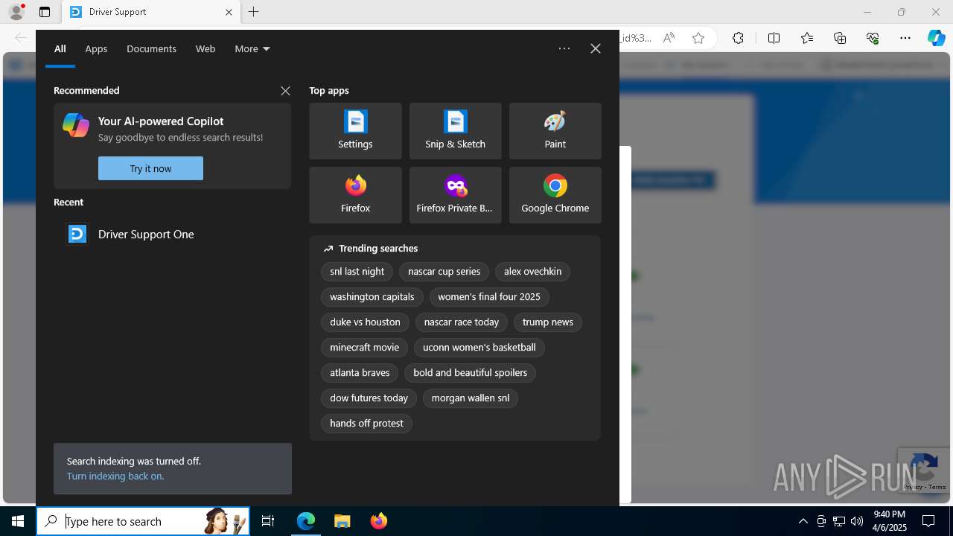This screenshot has height=536, width=953.
Task: Launch Google Chrome tile
Action: 555,195
